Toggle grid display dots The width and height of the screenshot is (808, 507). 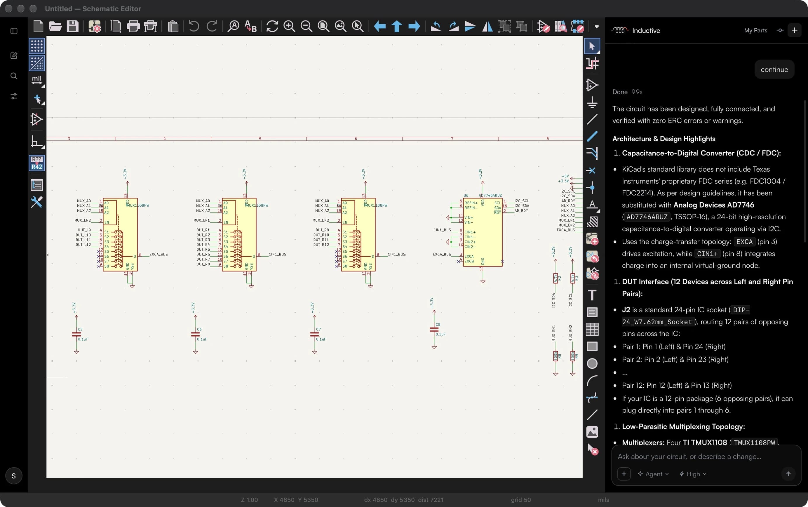point(36,46)
